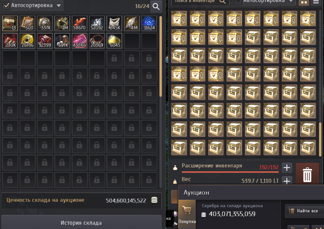Select the treasure chest item with count 13

[x=10, y=23]
